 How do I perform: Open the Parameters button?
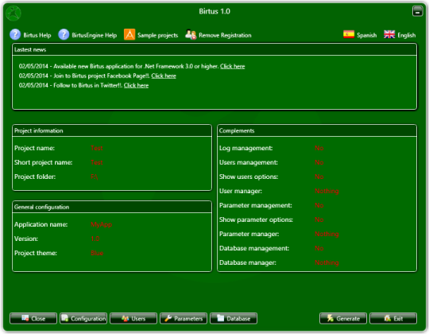pos(184,318)
